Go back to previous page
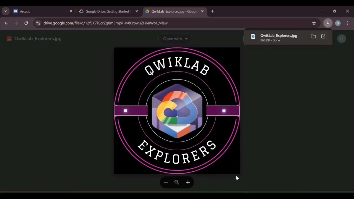This screenshot has height=199, width=354. [x=6, y=23]
